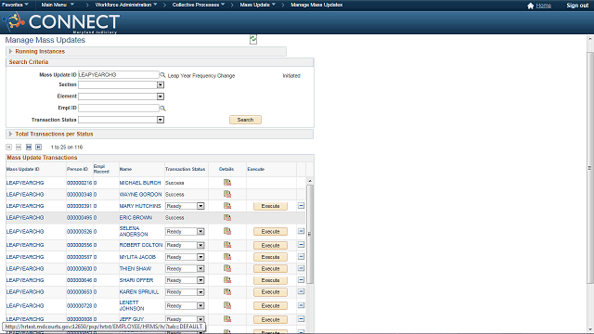Screen dimensions: 594x334
Task: Click the Home link text
Action: [x=544, y=6]
